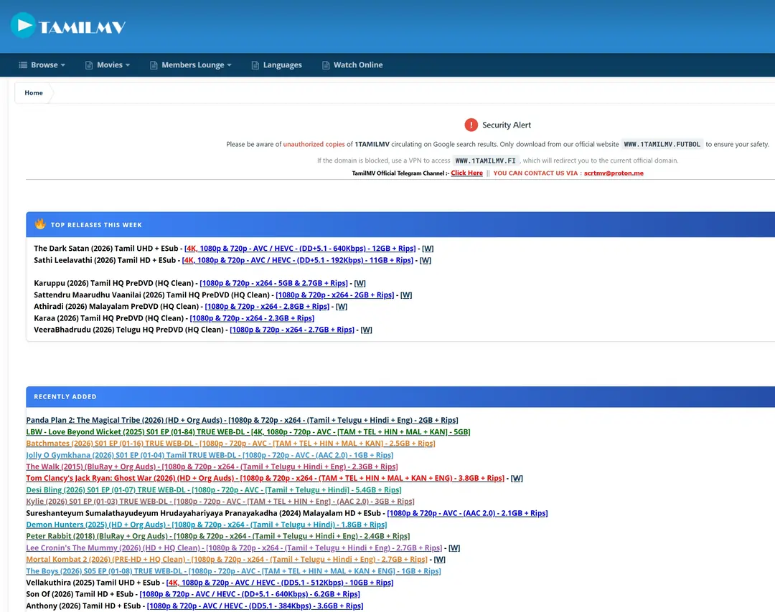The image size is (775, 612).
Task: Open the Jolly O Gymkhana S01 entry
Action: click(210, 455)
